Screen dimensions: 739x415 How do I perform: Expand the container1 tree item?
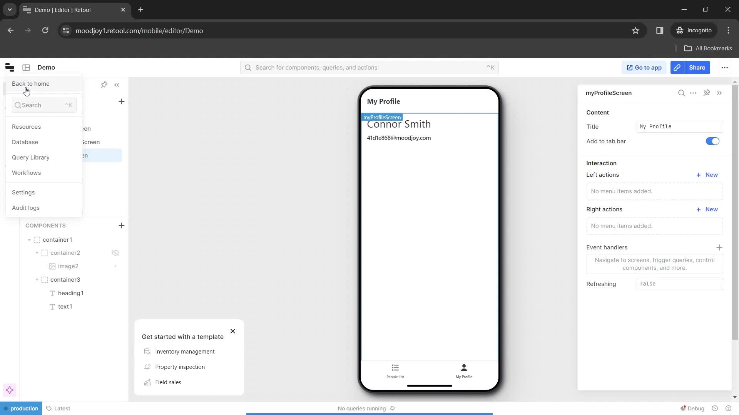pos(29,240)
